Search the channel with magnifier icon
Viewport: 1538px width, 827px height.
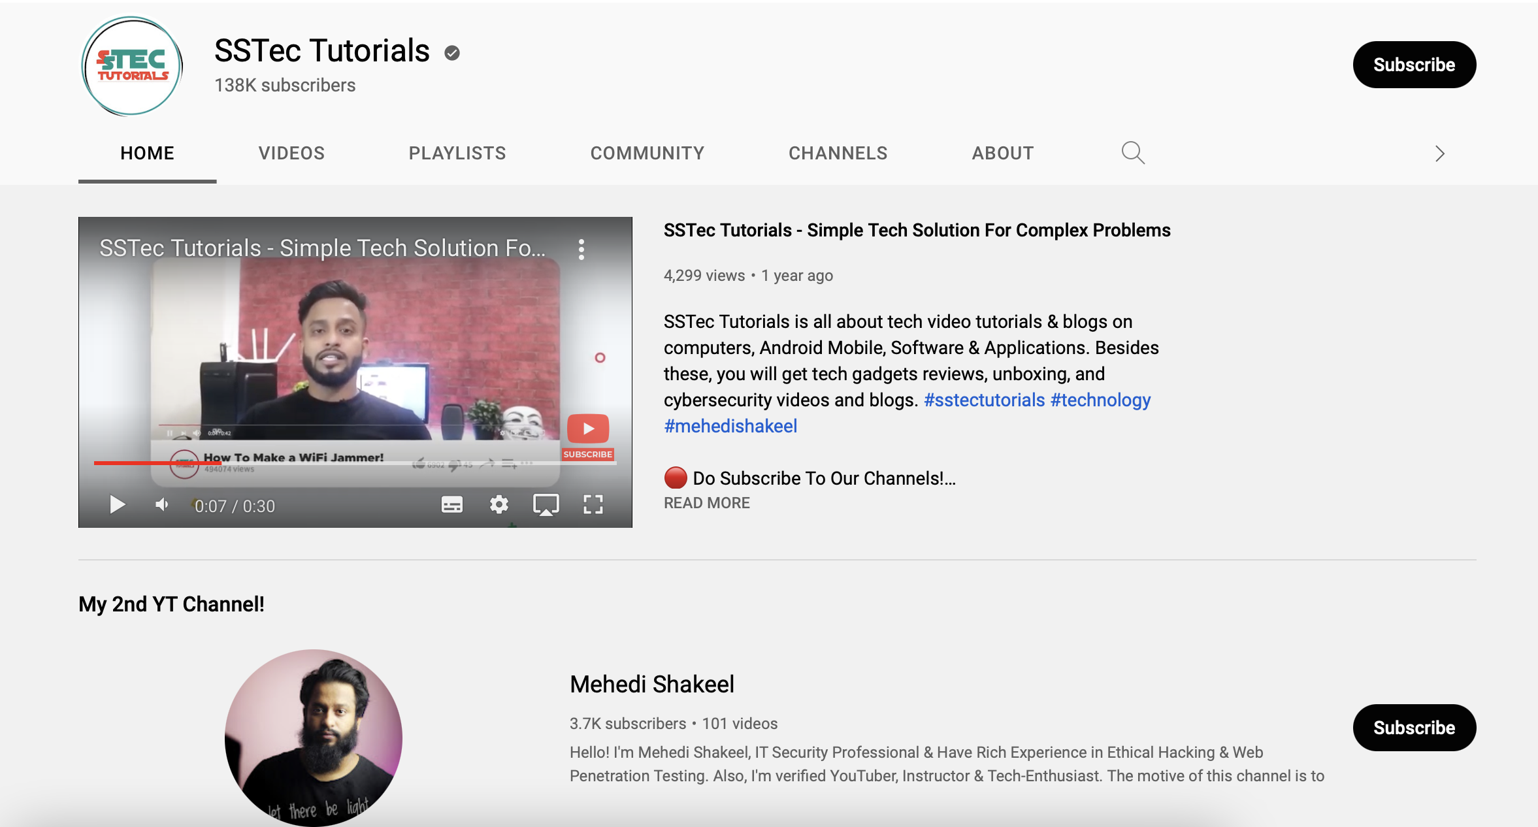point(1133,153)
